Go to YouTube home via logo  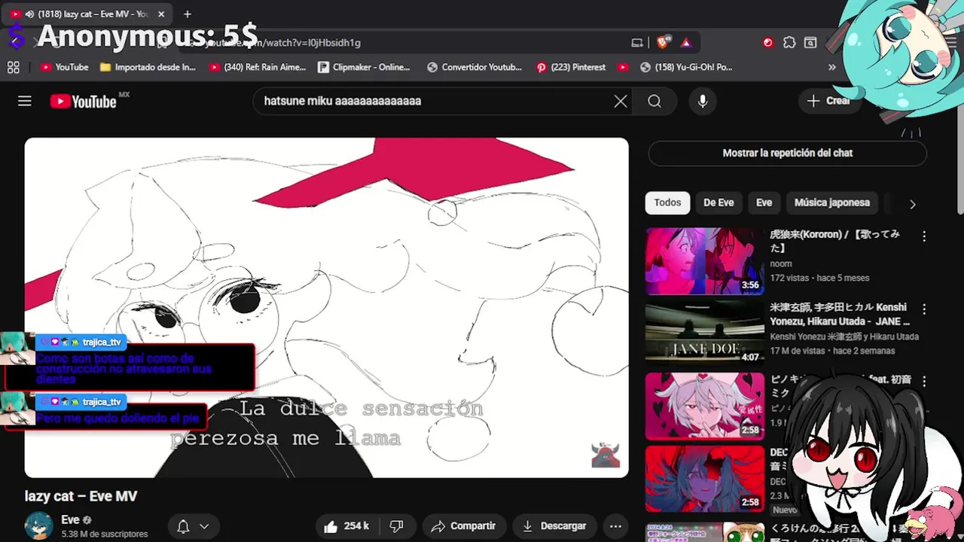[x=84, y=102]
